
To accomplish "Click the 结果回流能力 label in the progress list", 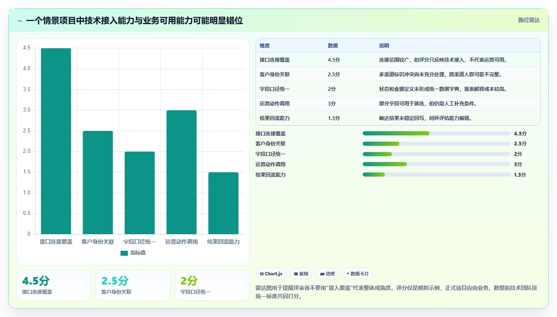I will pos(271,175).
